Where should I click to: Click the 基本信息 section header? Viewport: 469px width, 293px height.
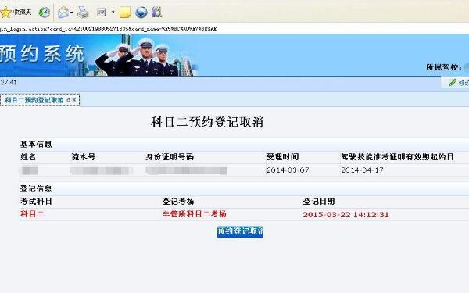click(x=36, y=145)
